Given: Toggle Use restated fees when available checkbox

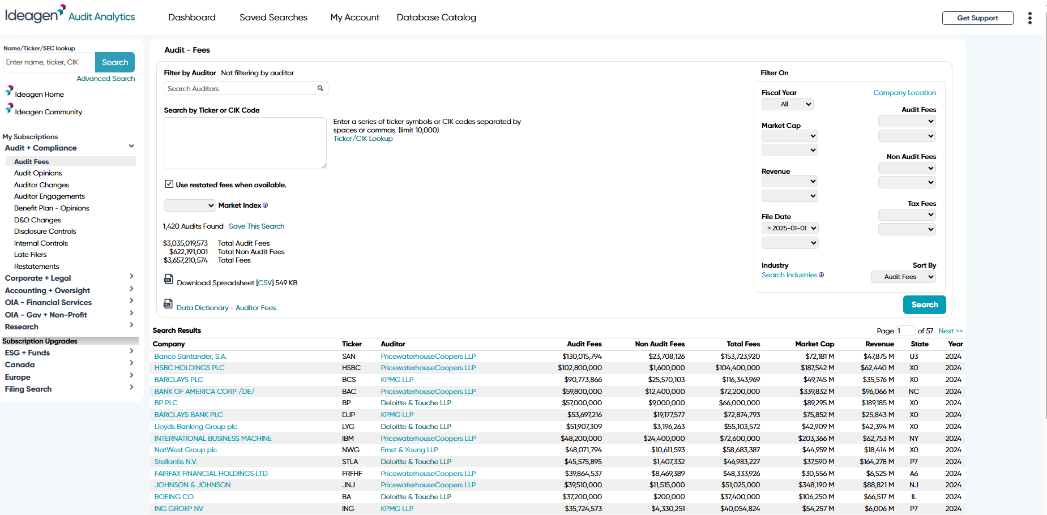Looking at the screenshot, I should pos(169,184).
